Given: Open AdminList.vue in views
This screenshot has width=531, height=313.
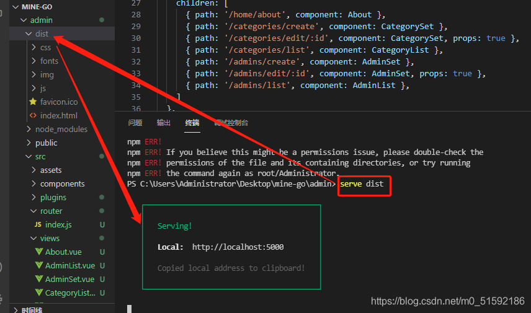Looking at the screenshot, I should point(70,266).
